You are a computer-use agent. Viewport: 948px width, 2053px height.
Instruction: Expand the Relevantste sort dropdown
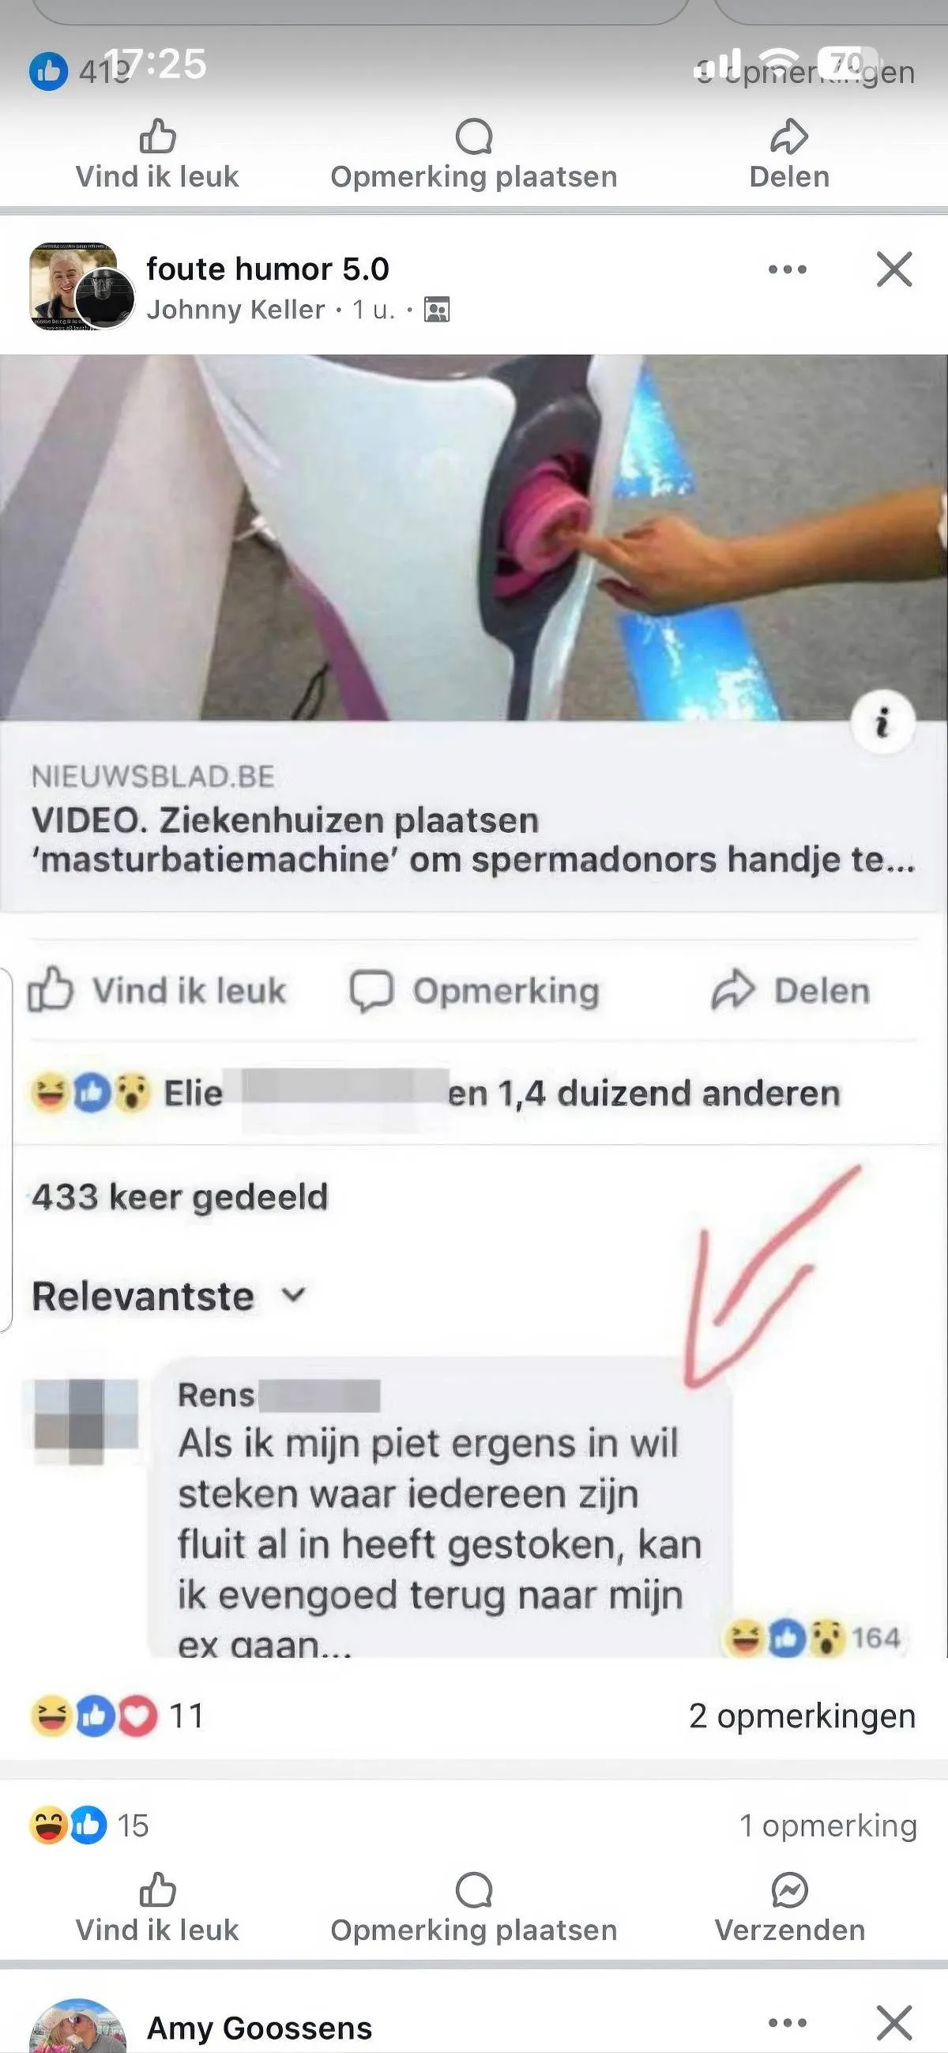(x=168, y=1296)
